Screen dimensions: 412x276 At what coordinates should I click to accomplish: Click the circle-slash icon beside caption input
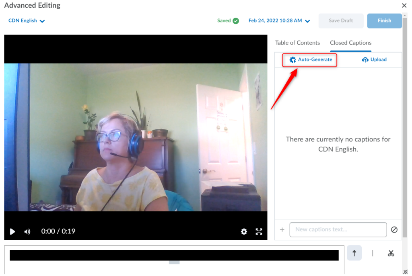[394, 230]
